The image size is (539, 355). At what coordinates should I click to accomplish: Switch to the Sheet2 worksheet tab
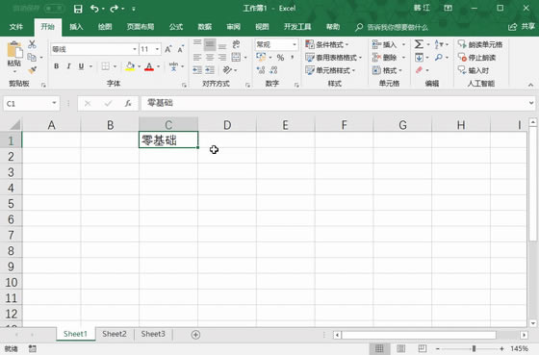(115, 334)
